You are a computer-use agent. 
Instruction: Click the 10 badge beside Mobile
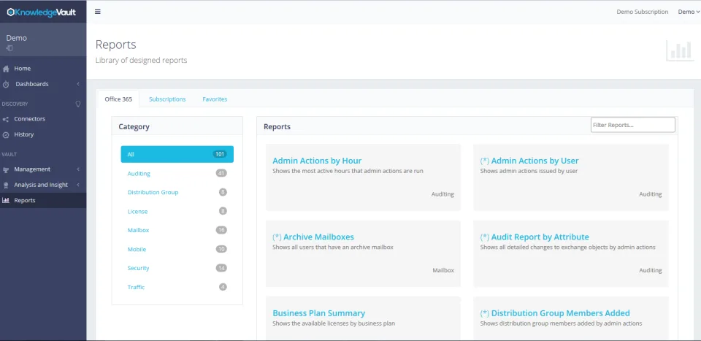(221, 250)
